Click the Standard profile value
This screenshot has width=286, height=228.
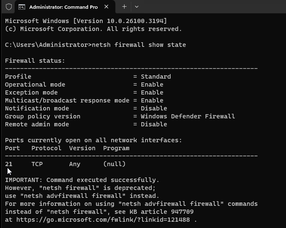click(x=156, y=77)
